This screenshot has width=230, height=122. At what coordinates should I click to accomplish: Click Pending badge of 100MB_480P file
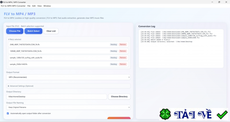point(114,51)
